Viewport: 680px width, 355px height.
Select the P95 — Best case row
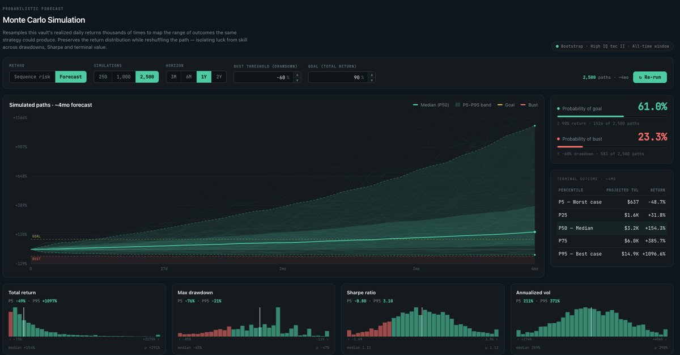pos(612,254)
